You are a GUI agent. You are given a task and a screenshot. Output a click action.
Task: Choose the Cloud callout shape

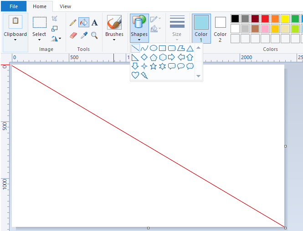(190, 66)
